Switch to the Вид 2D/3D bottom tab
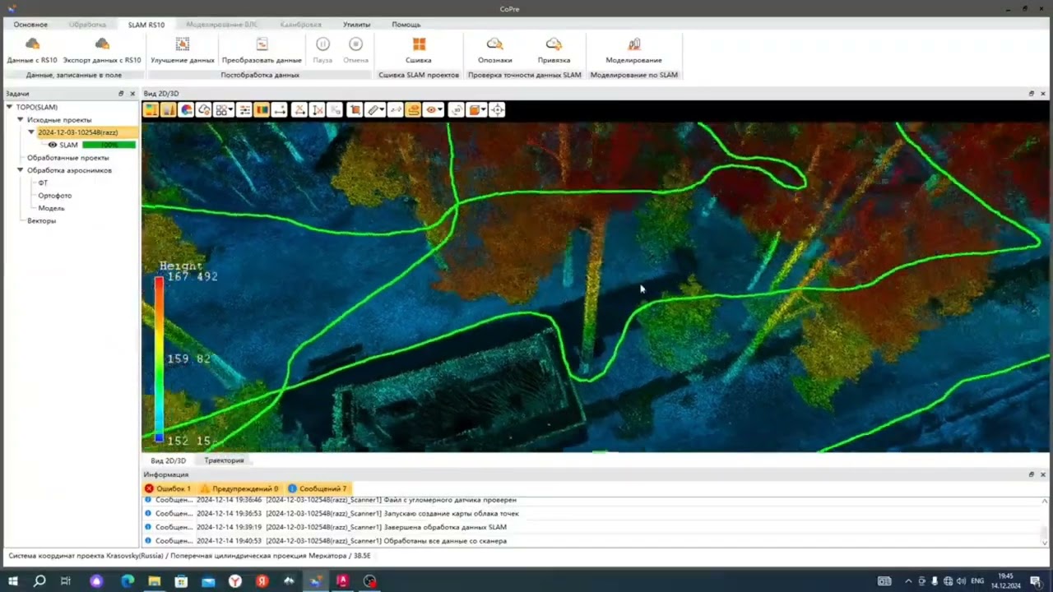This screenshot has width=1053, height=592. 169,460
